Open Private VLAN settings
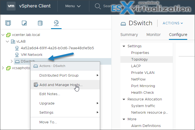 143,72
